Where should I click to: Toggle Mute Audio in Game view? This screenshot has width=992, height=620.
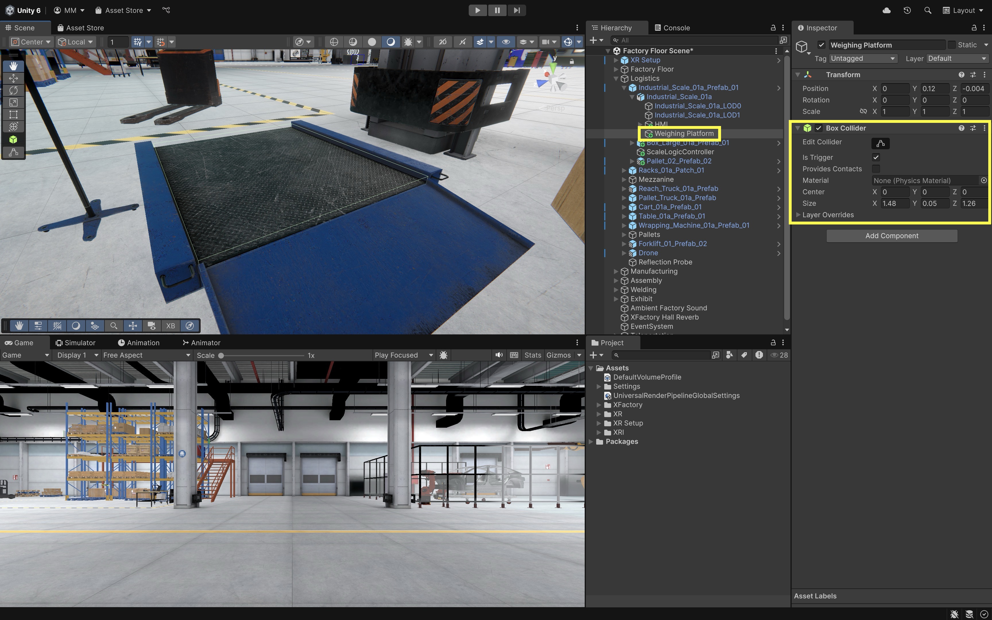tap(499, 355)
